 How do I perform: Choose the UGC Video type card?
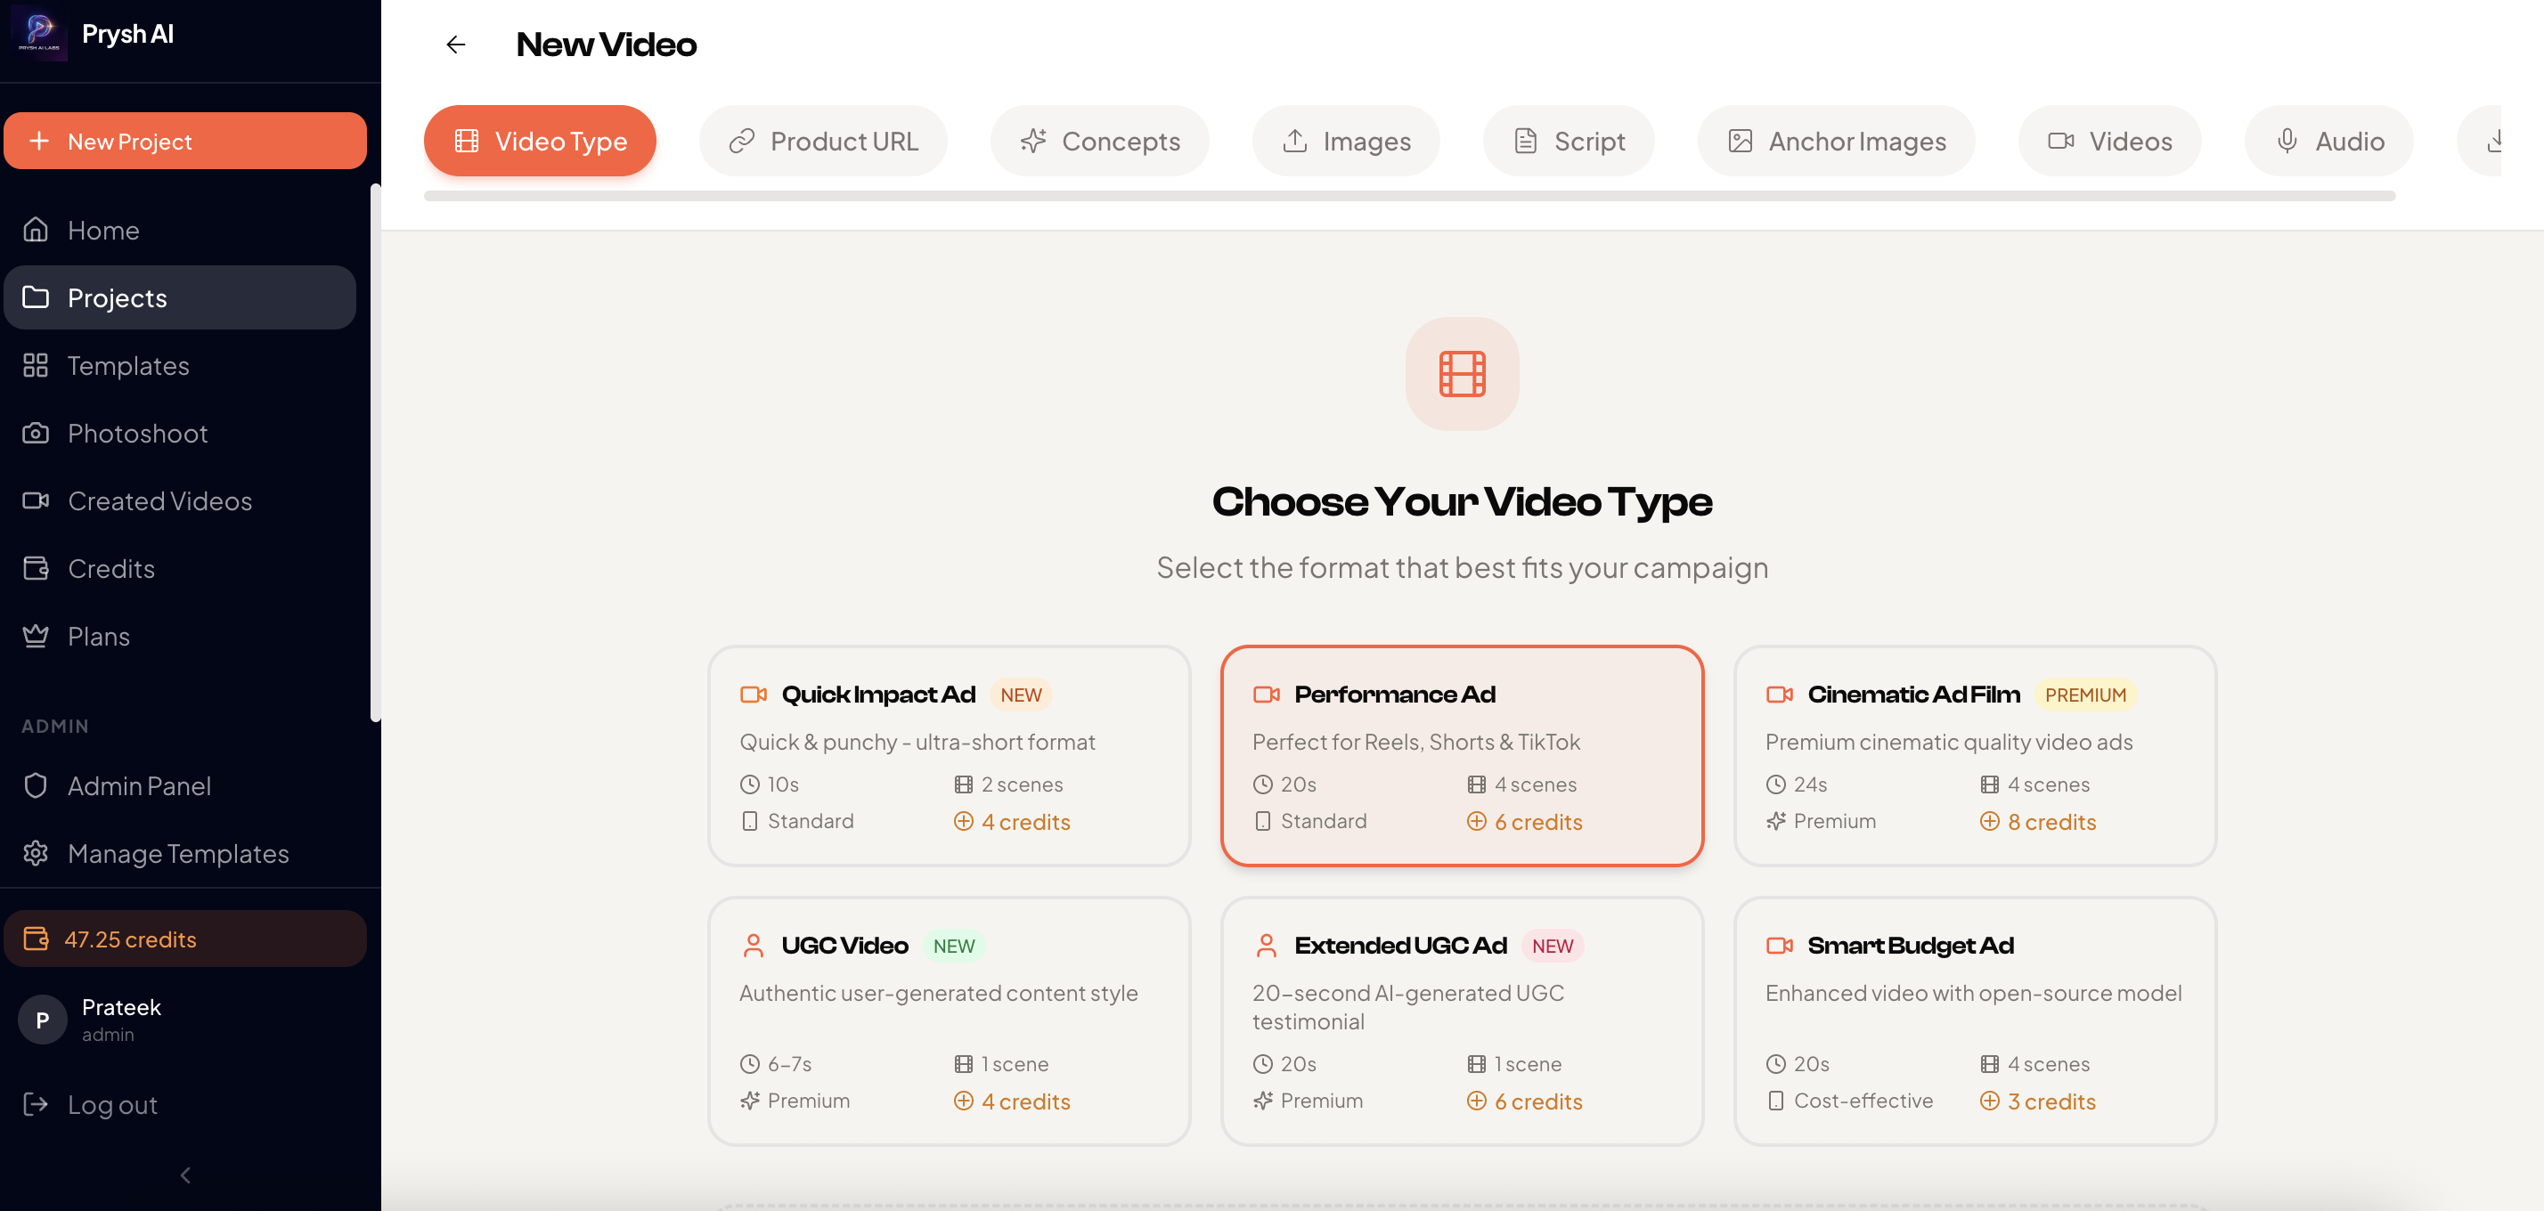click(x=948, y=1020)
